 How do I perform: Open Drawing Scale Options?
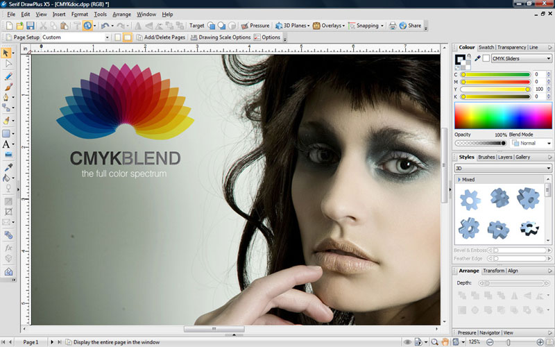pos(221,37)
